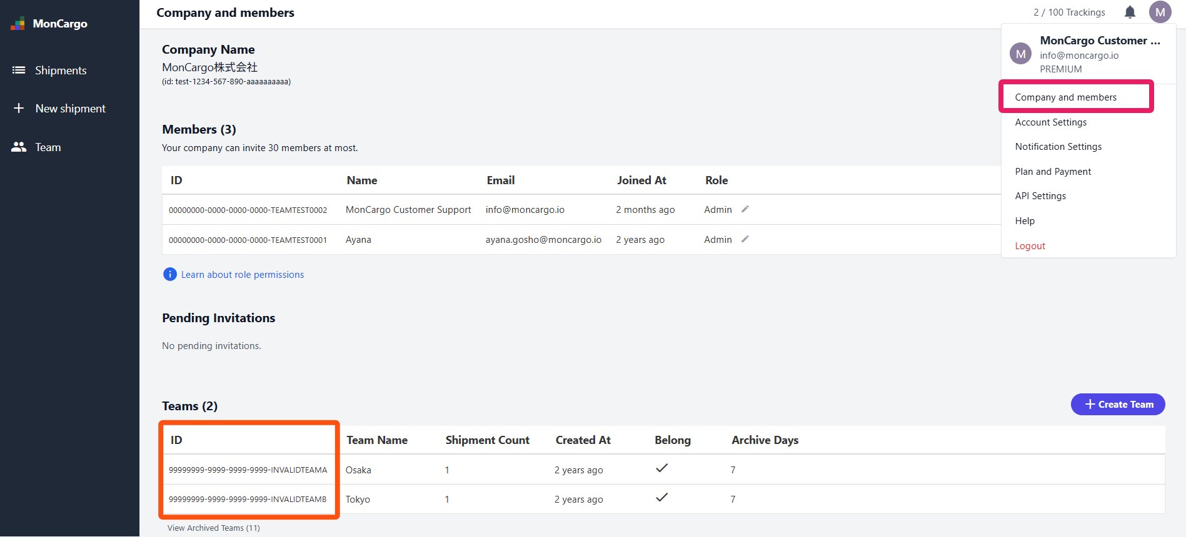Click the info icon beside role permissions
This screenshot has height=537, width=1186.
(169, 275)
